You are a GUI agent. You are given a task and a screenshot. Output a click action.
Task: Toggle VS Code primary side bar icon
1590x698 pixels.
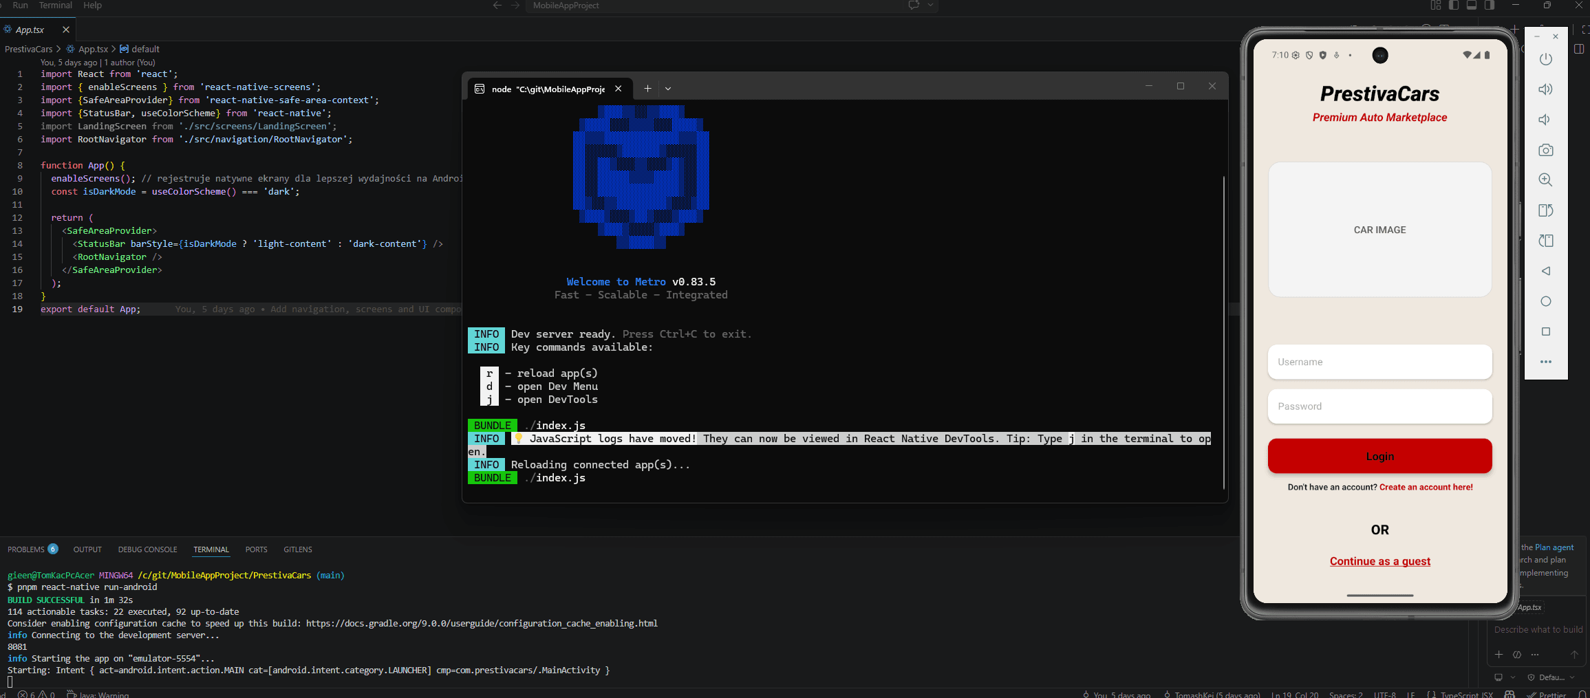[x=1454, y=6]
